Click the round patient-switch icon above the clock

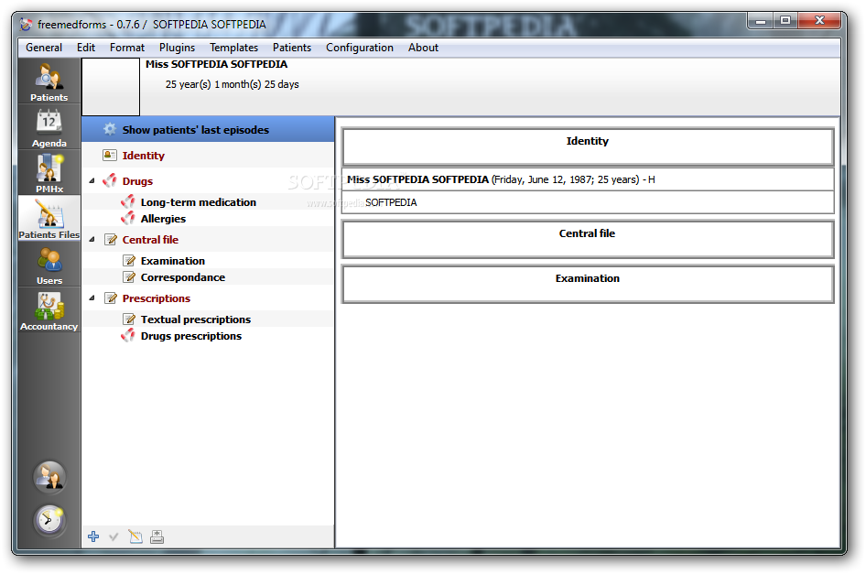click(x=49, y=476)
